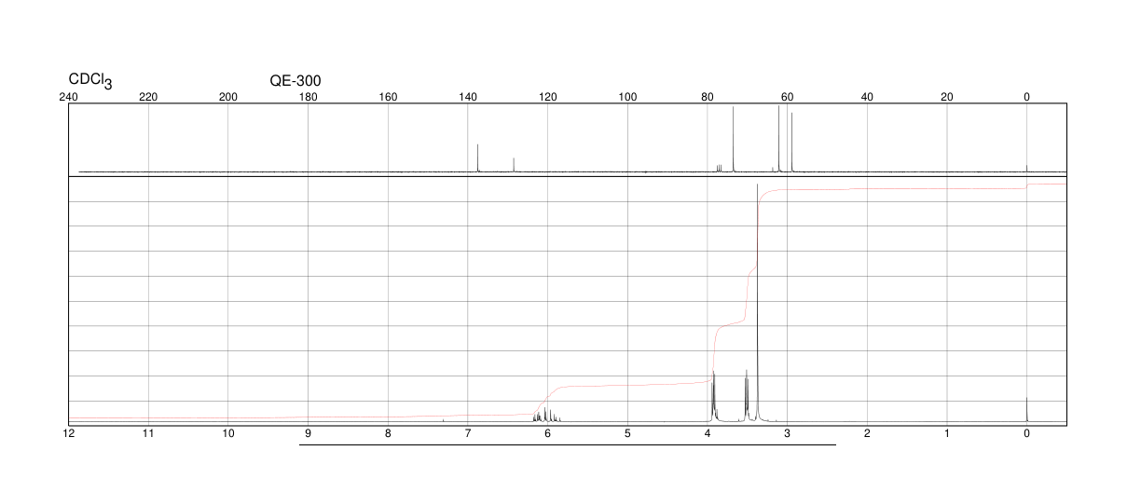1141x492 pixels.
Task: Click the 20 ppm carbon axis label
Action: click(x=947, y=97)
